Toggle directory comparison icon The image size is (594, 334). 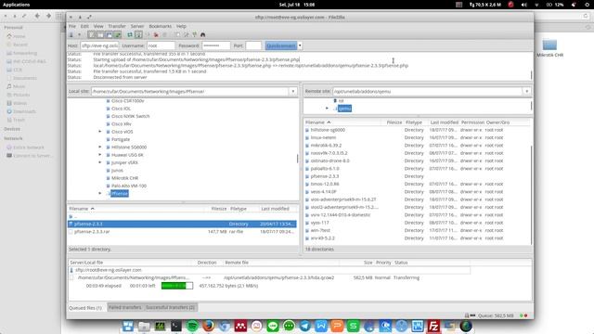coord(187,35)
